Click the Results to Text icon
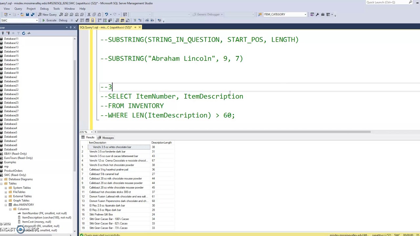This screenshot has height=236, width=420. click(117, 20)
